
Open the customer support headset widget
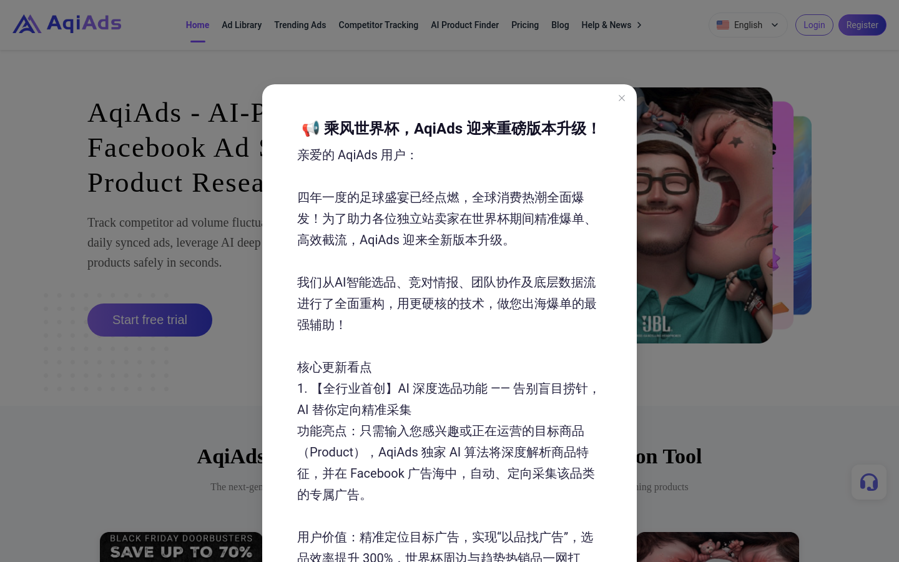coord(869,482)
